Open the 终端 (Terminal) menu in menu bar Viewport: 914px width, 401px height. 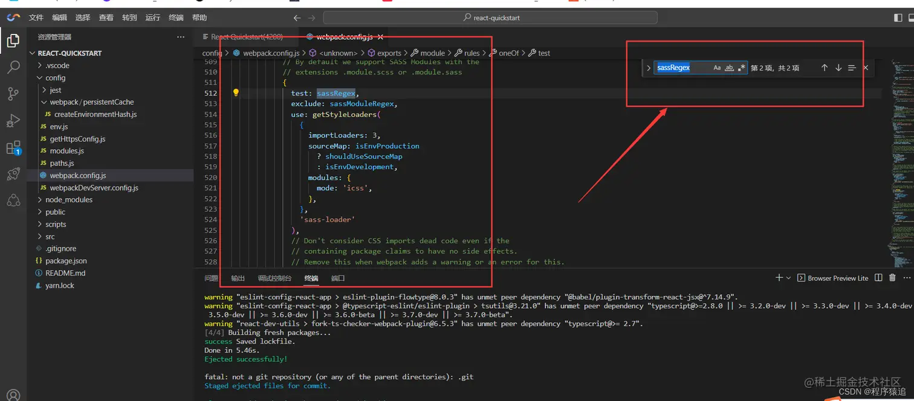pos(176,18)
